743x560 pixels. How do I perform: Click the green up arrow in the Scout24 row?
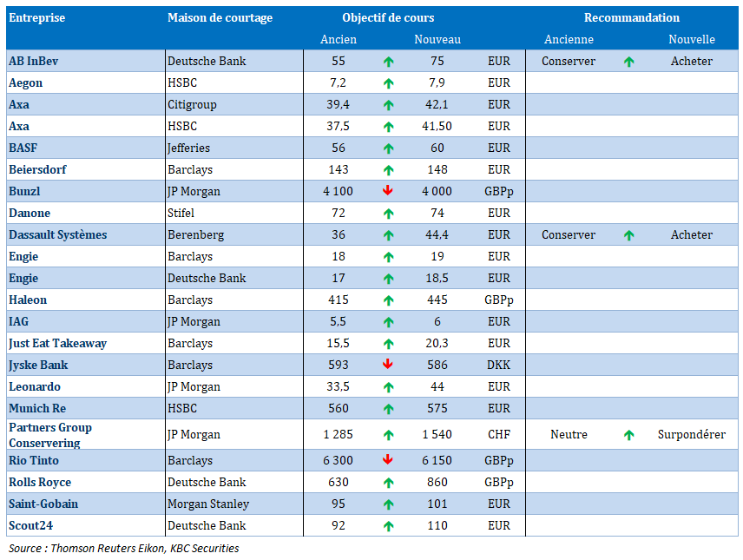388,526
